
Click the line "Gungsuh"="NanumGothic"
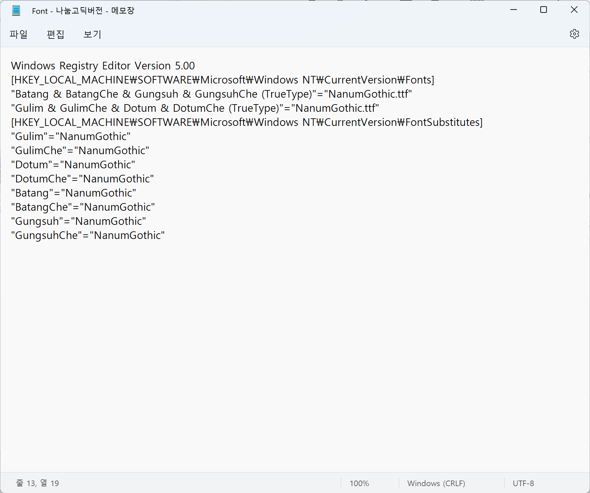tap(78, 221)
